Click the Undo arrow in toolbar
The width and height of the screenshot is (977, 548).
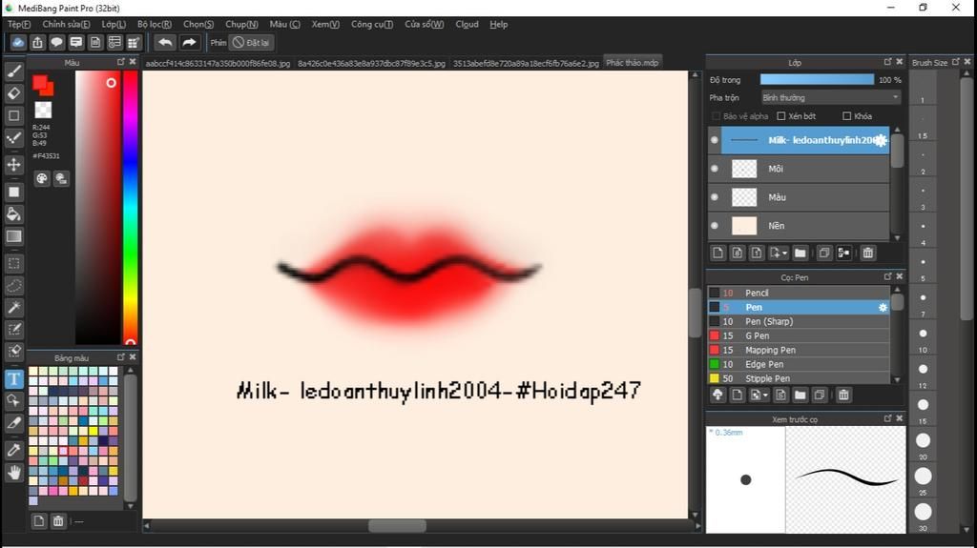point(165,43)
